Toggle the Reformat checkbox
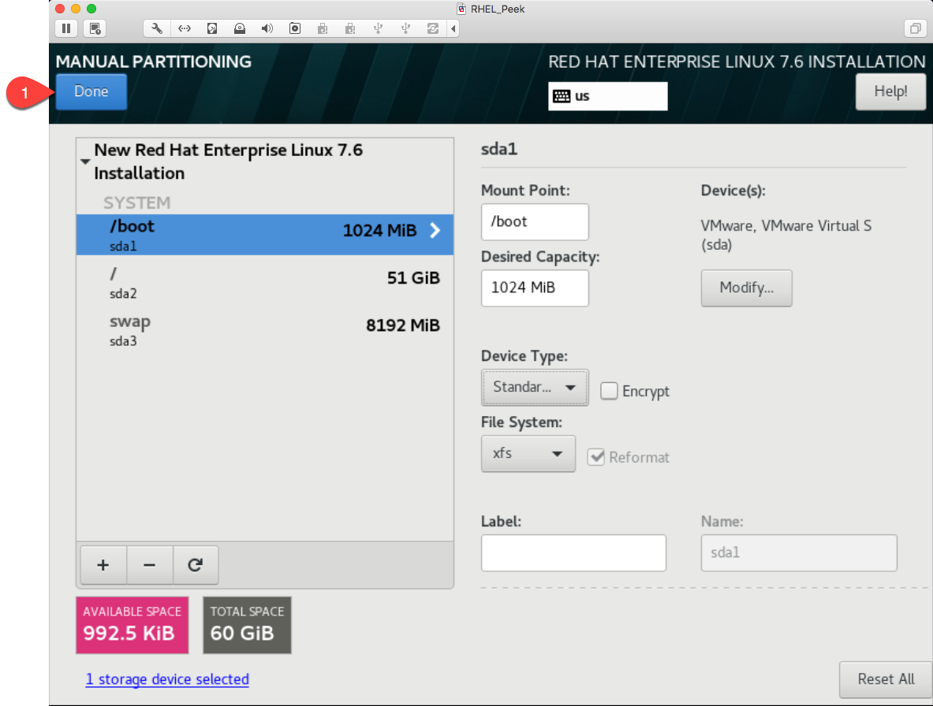Viewport: 933px width, 706px height. [595, 456]
